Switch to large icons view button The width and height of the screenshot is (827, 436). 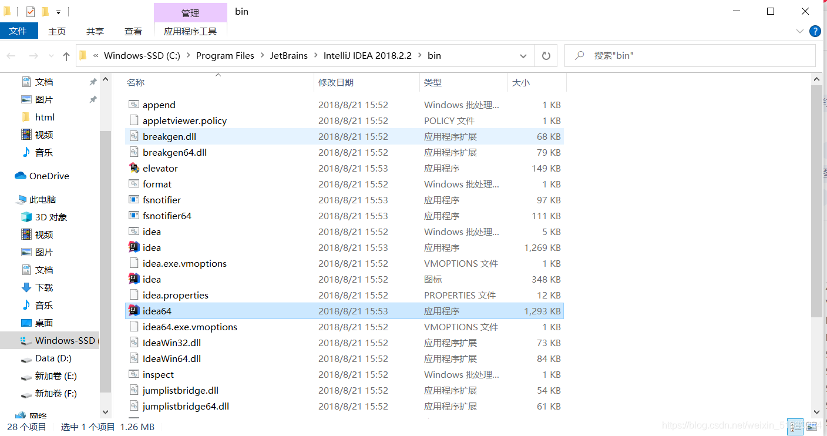(x=811, y=427)
